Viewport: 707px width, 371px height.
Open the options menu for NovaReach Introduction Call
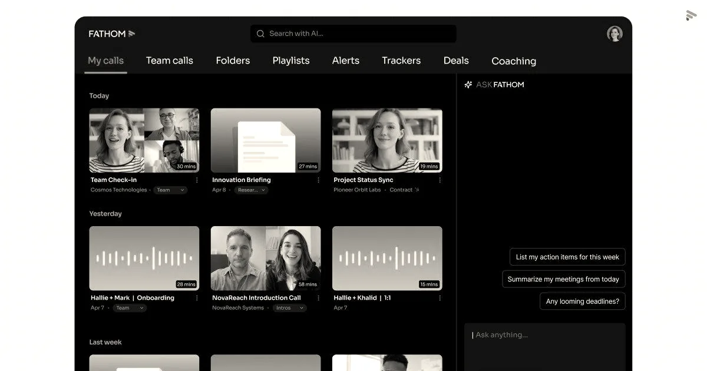318,298
